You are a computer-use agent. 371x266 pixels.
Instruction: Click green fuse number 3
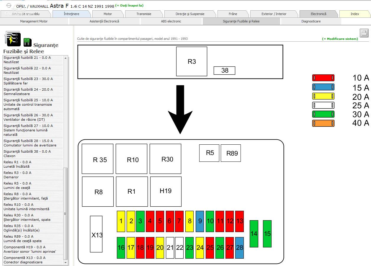[x=140, y=221]
